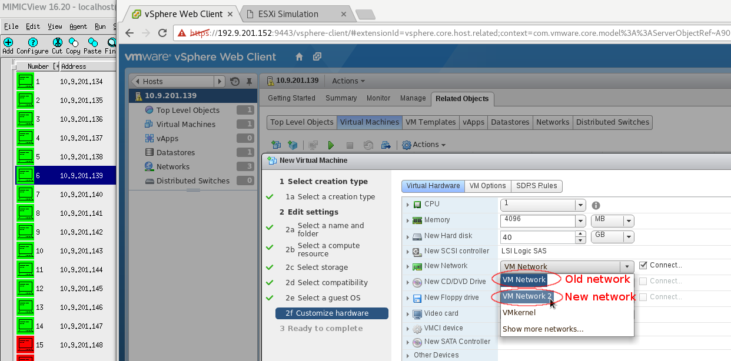Click the Copy toolbar icon in MIMICView

pyautogui.click(x=74, y=42)
